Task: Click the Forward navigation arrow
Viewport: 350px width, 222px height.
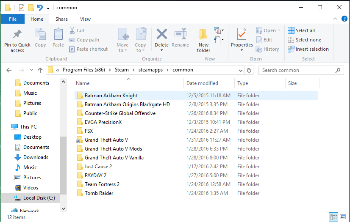Action: (x=22, y=70)
